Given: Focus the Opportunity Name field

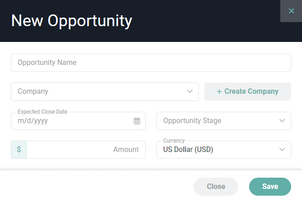Looking at the screenshot, I should [x=151, y=63].
